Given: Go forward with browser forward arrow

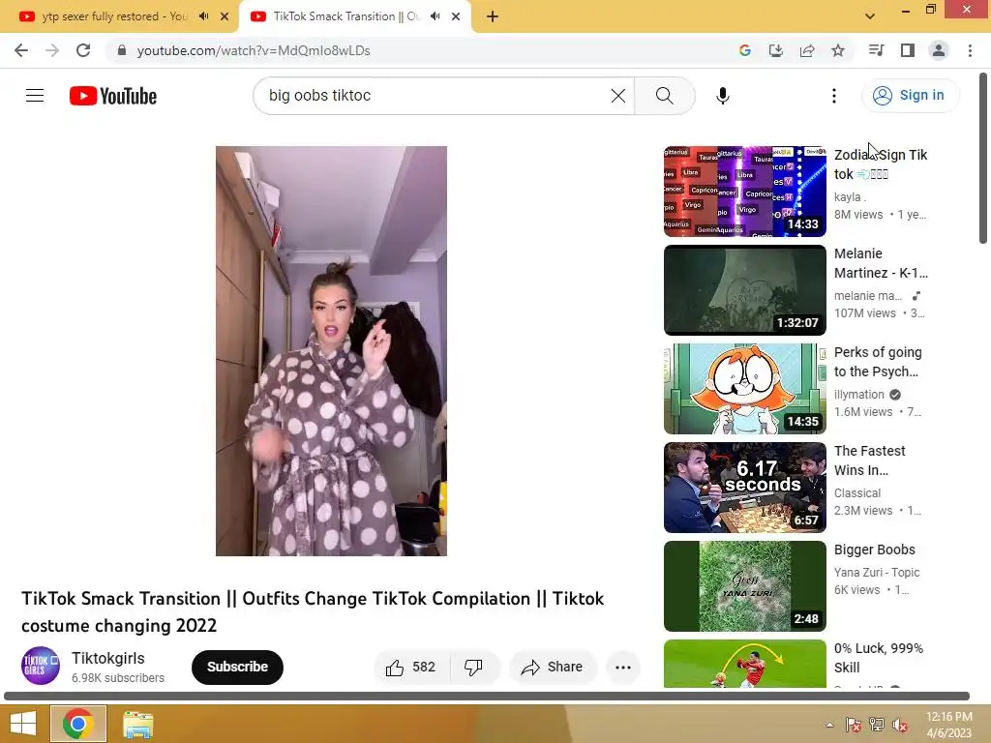Looking at the screenshot, I should [x=52, y=50].
